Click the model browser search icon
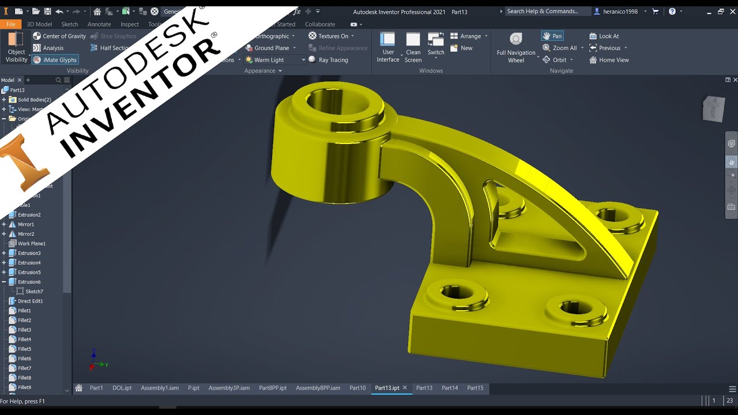Viewport: 738px width, 415px height. [58, 80]
